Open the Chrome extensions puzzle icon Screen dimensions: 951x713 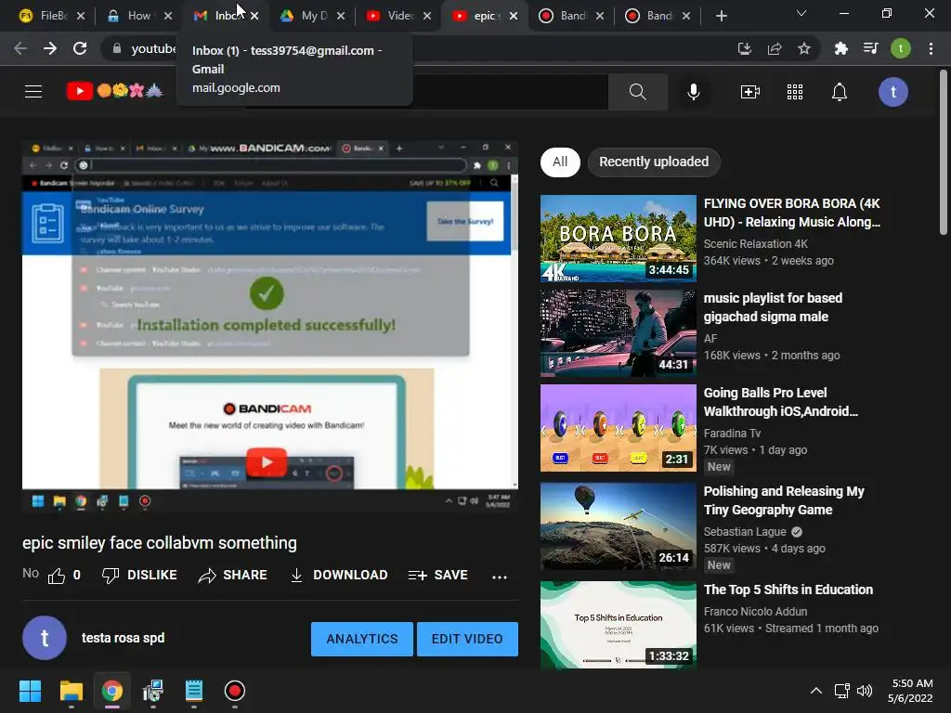pyautogui.click(x=840, y=48)
